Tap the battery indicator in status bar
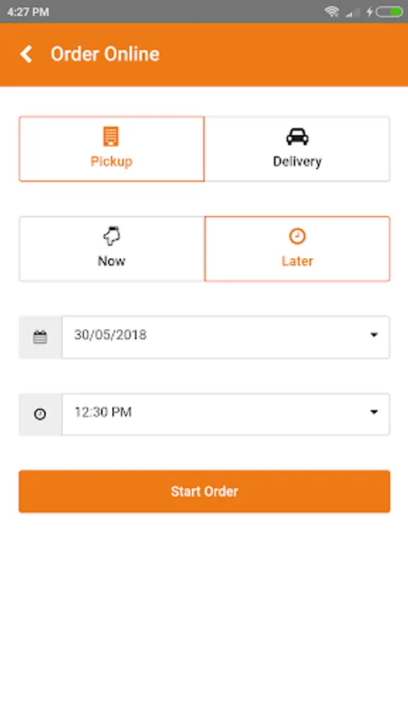This screenshot has width=408, height=726. tap(389, 11)
